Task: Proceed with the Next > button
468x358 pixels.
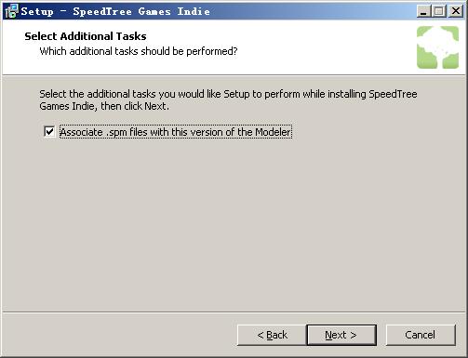Action: click(341, 335)
